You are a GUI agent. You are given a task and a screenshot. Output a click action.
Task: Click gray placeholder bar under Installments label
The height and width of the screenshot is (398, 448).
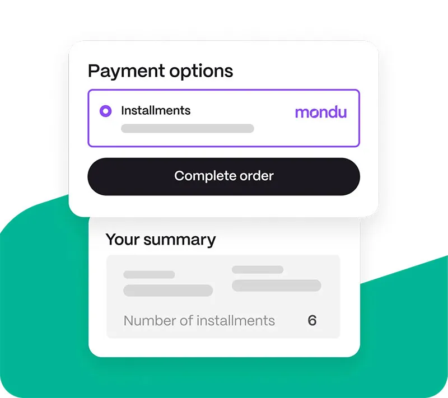pos(187,128)
